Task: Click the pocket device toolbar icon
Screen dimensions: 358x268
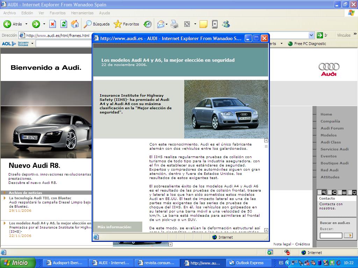Action: point(215,24)
